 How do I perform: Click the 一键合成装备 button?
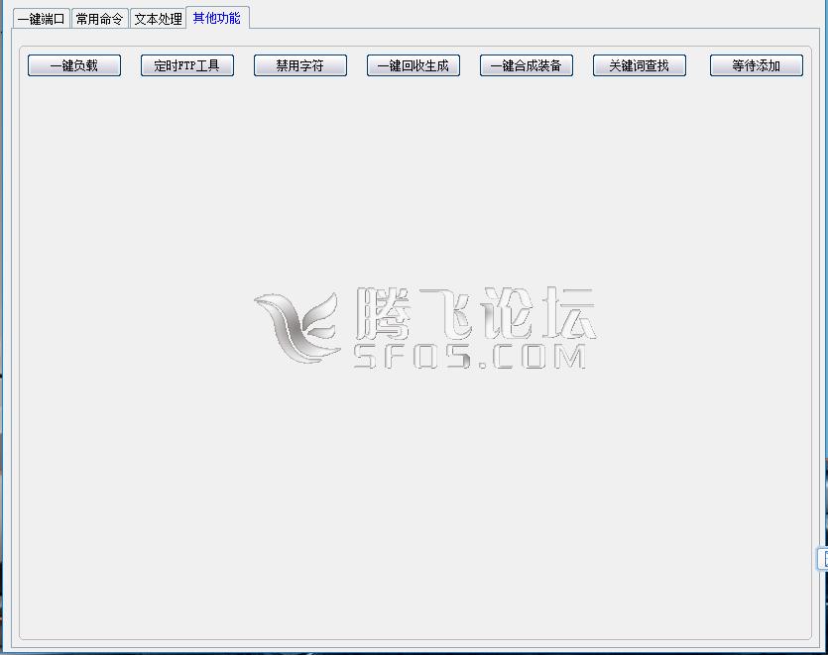(x=527, y=65)
